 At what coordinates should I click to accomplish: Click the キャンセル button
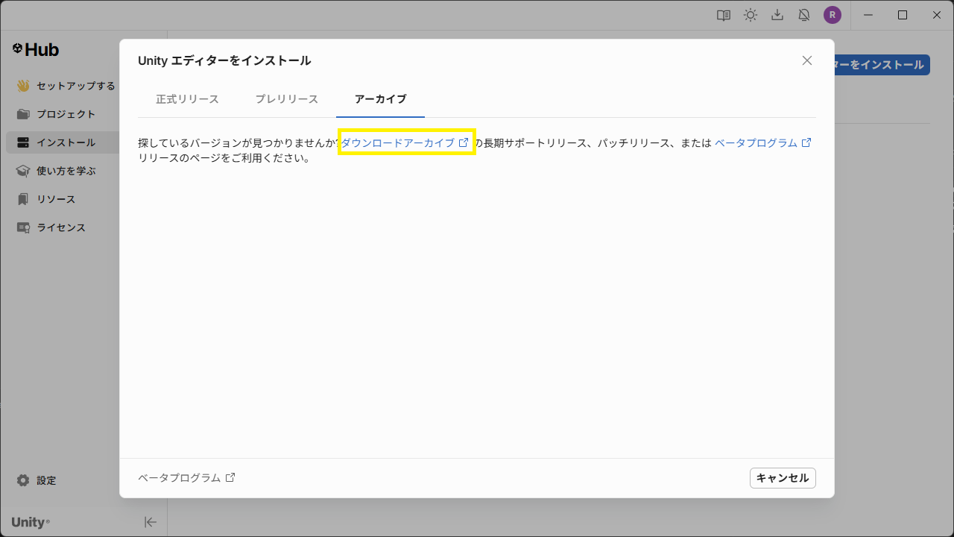(782, 478)
